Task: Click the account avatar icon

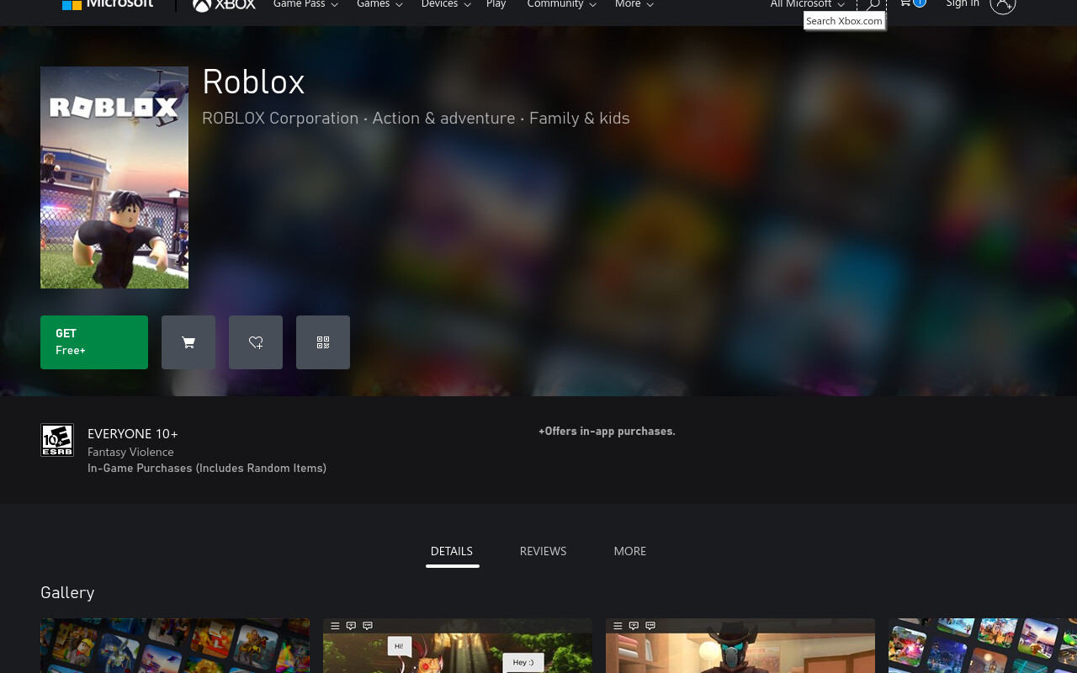Action: coord(1003,5)
